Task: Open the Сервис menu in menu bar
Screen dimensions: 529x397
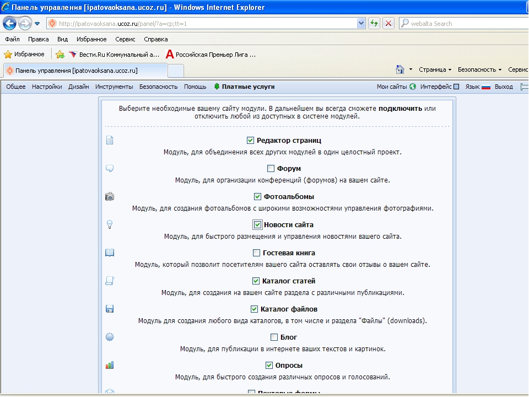Action: 125,39
